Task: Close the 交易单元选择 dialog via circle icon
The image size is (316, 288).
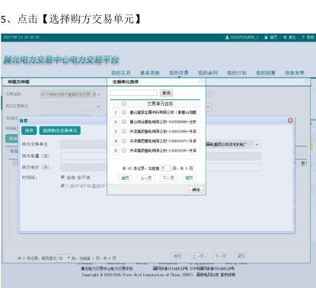Action: (201, 82)
